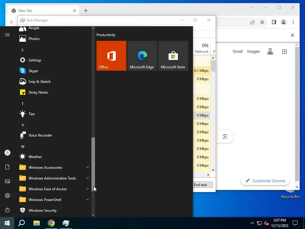This screenshot has width=305, height=229.
Task: Open Pictures from Start sidebar
Action: (x=7, y=181)
